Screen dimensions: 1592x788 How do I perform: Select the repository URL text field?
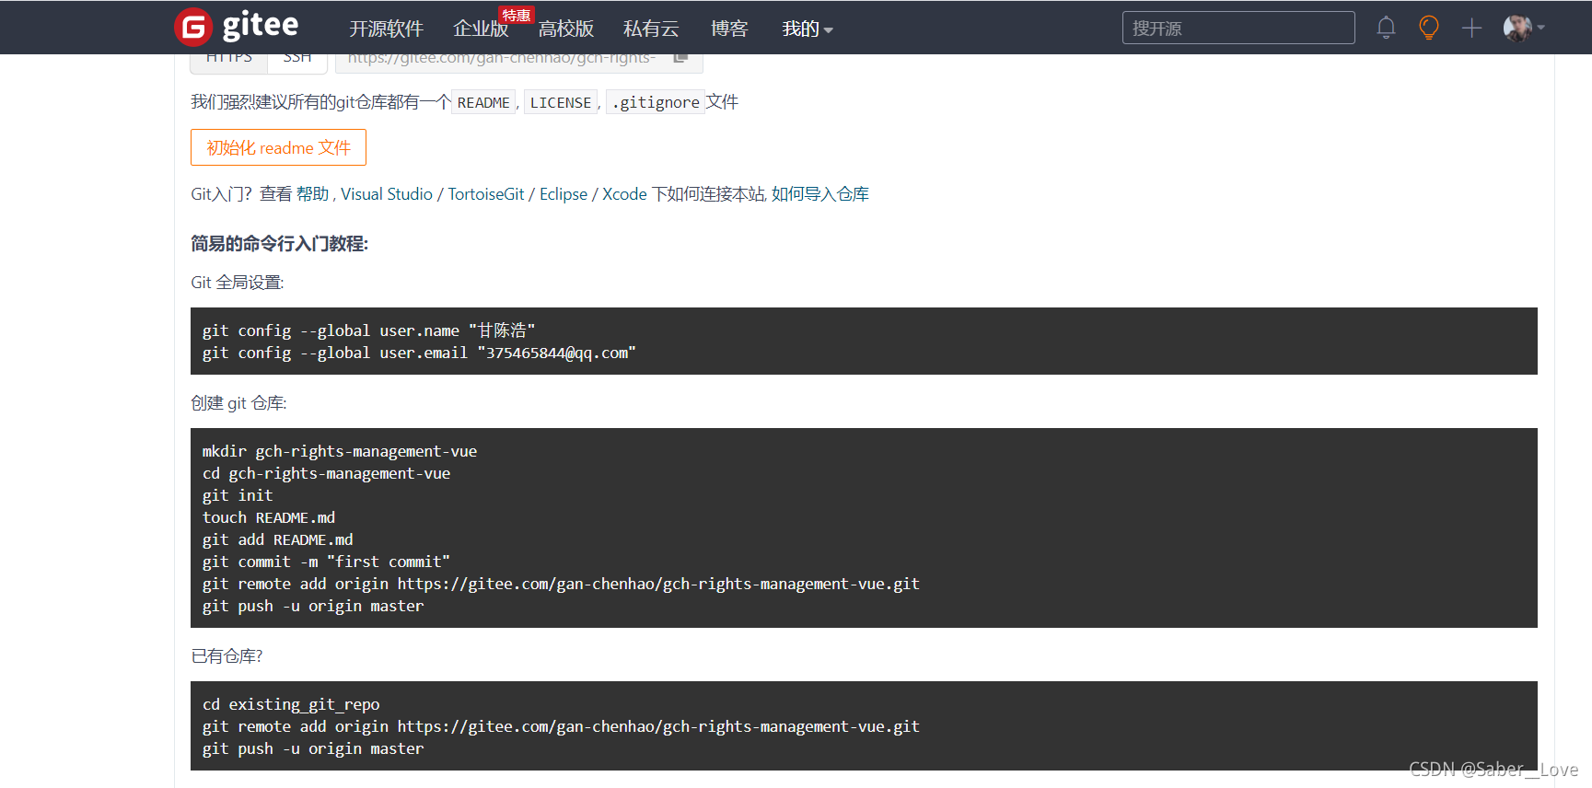(x=503, y=61)
